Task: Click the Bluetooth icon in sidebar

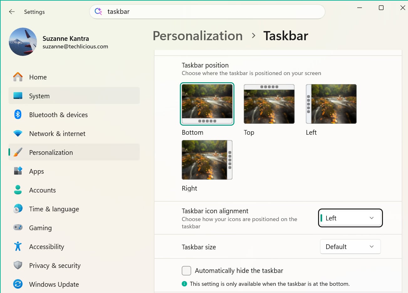Action: pos(18,114)
